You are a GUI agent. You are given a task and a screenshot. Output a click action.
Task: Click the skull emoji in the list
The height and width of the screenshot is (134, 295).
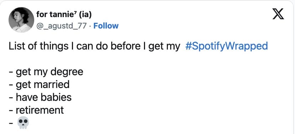click(23, 123)
